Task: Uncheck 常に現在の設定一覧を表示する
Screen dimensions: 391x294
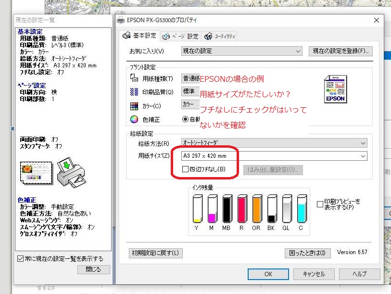Action: (x=20, y=258)
